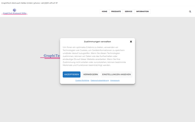Follow the Datenschutzerklärung link
Viewport: 195px width, 122px height.
(x=100, y=80)
